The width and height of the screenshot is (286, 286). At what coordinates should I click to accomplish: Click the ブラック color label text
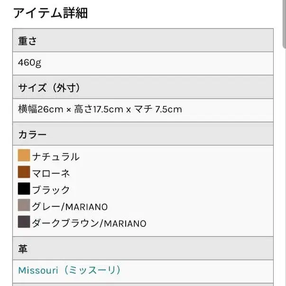(x=51, y=190)
